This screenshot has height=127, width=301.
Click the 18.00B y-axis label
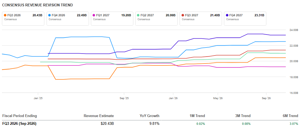[294, 77]
